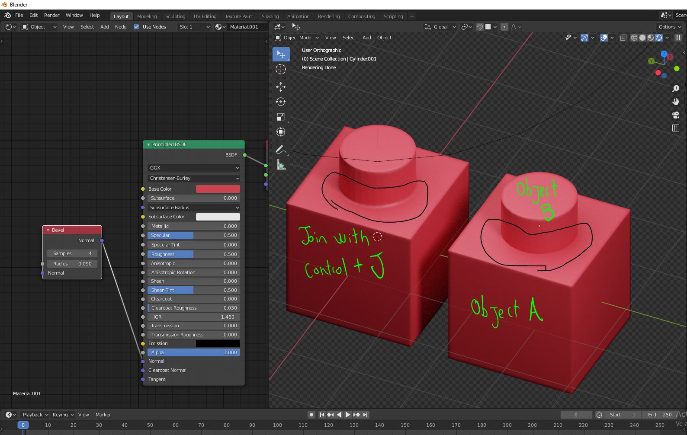This screenshot has height=435, width=687.
Task: Collapse the Principled BSDF node
Action: (x=148, y=144)
